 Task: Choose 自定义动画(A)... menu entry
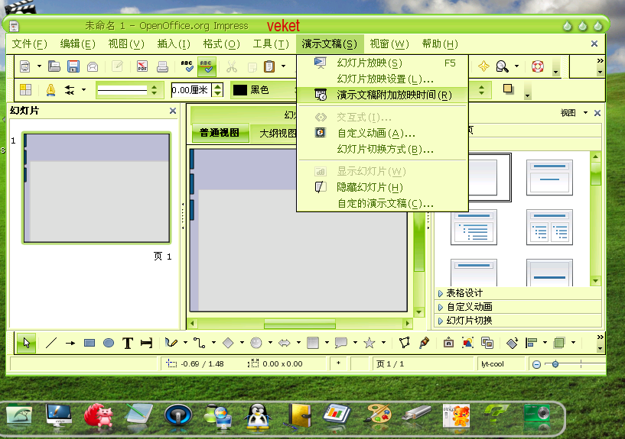coord(382,133)
